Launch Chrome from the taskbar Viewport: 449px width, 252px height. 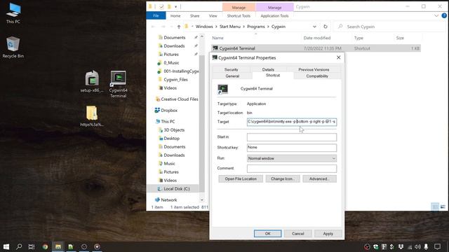tap(45, 246)
